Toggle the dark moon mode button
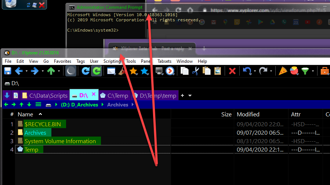The width and height of the screenshot is (330, 185). 71,71
